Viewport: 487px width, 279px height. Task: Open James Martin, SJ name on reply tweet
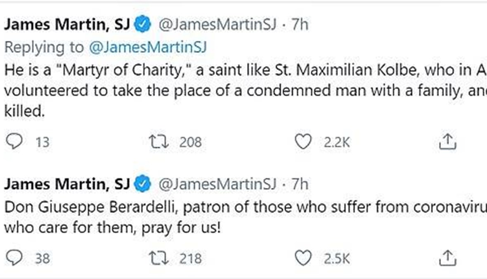click(x=67, y=25)
